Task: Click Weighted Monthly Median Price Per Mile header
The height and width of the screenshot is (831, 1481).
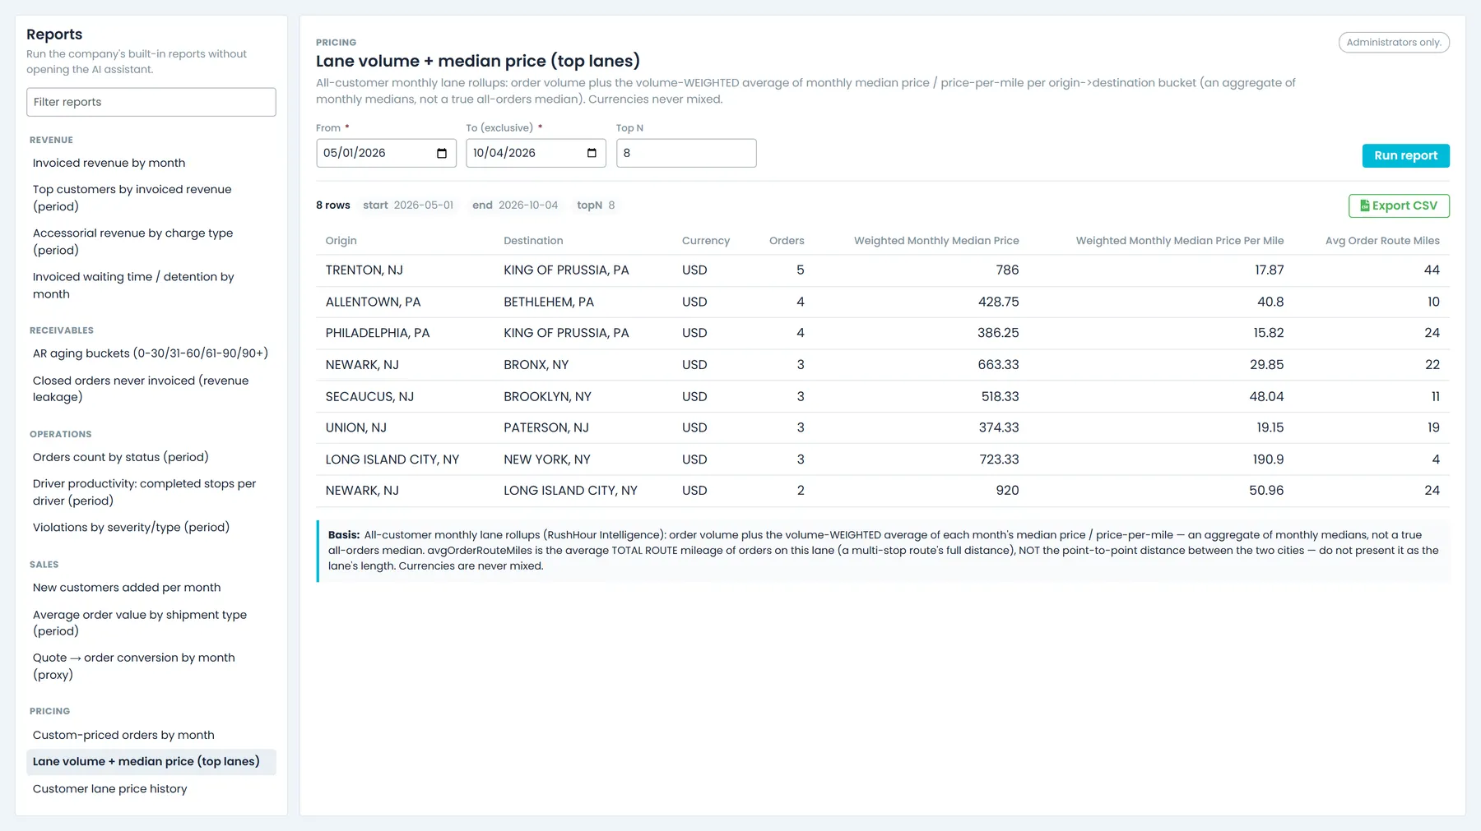Action: click(x=1180, y=241)
